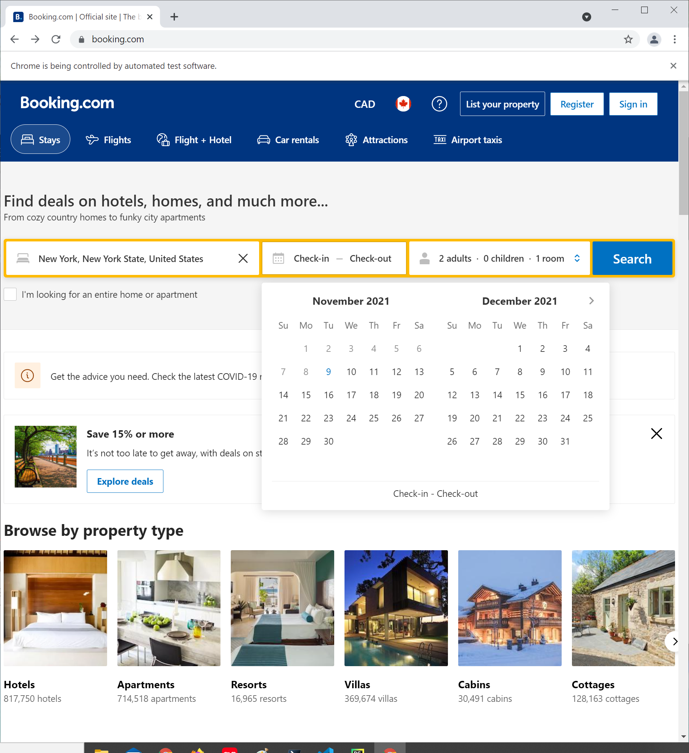This screenshot has width=689, height=753.
Task: Open the help question mark icon
Action: (x=439, y=104)
